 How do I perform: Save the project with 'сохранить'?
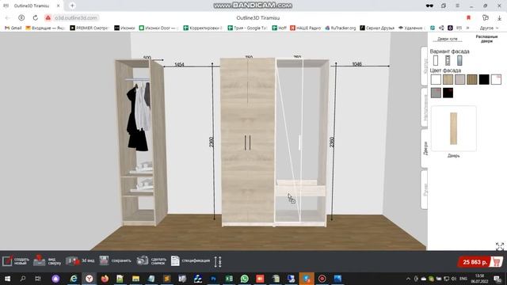point(115,260)
